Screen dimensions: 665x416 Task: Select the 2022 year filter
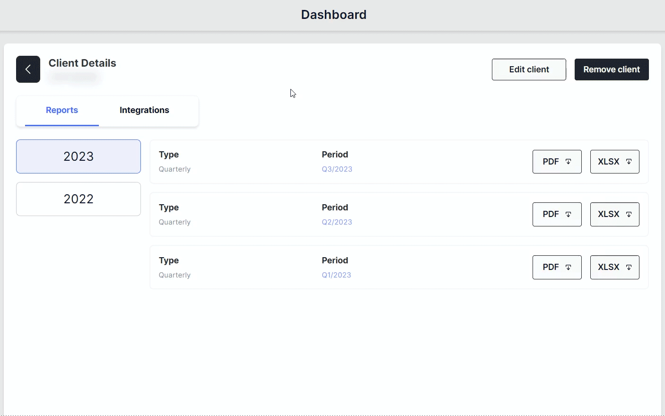(79, 199)
